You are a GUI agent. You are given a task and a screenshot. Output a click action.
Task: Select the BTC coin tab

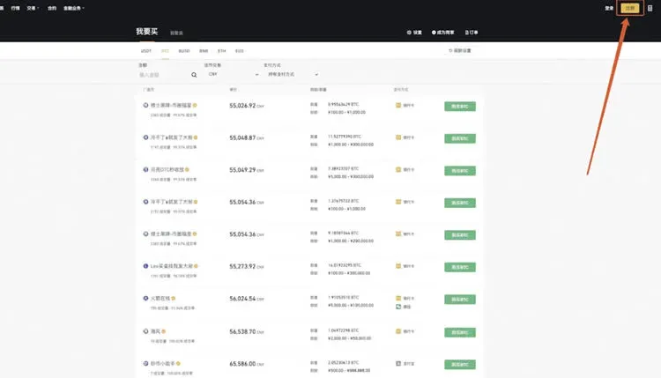click(166, 51)
